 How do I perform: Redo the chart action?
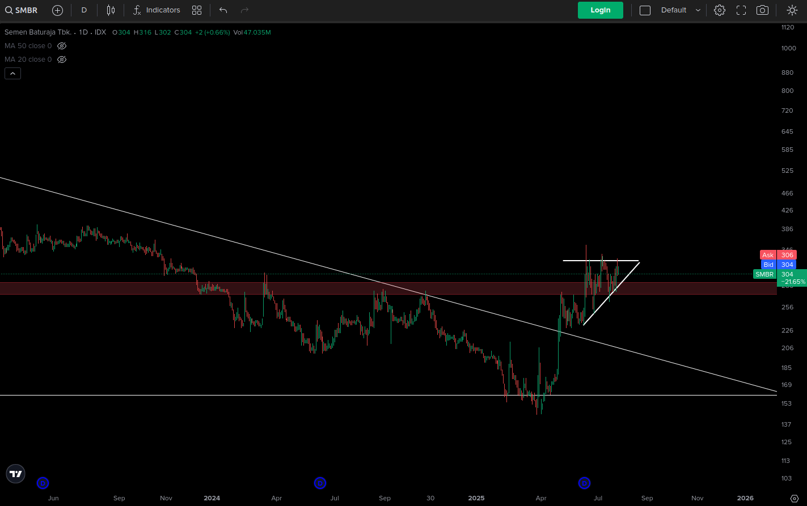(244, 10)
